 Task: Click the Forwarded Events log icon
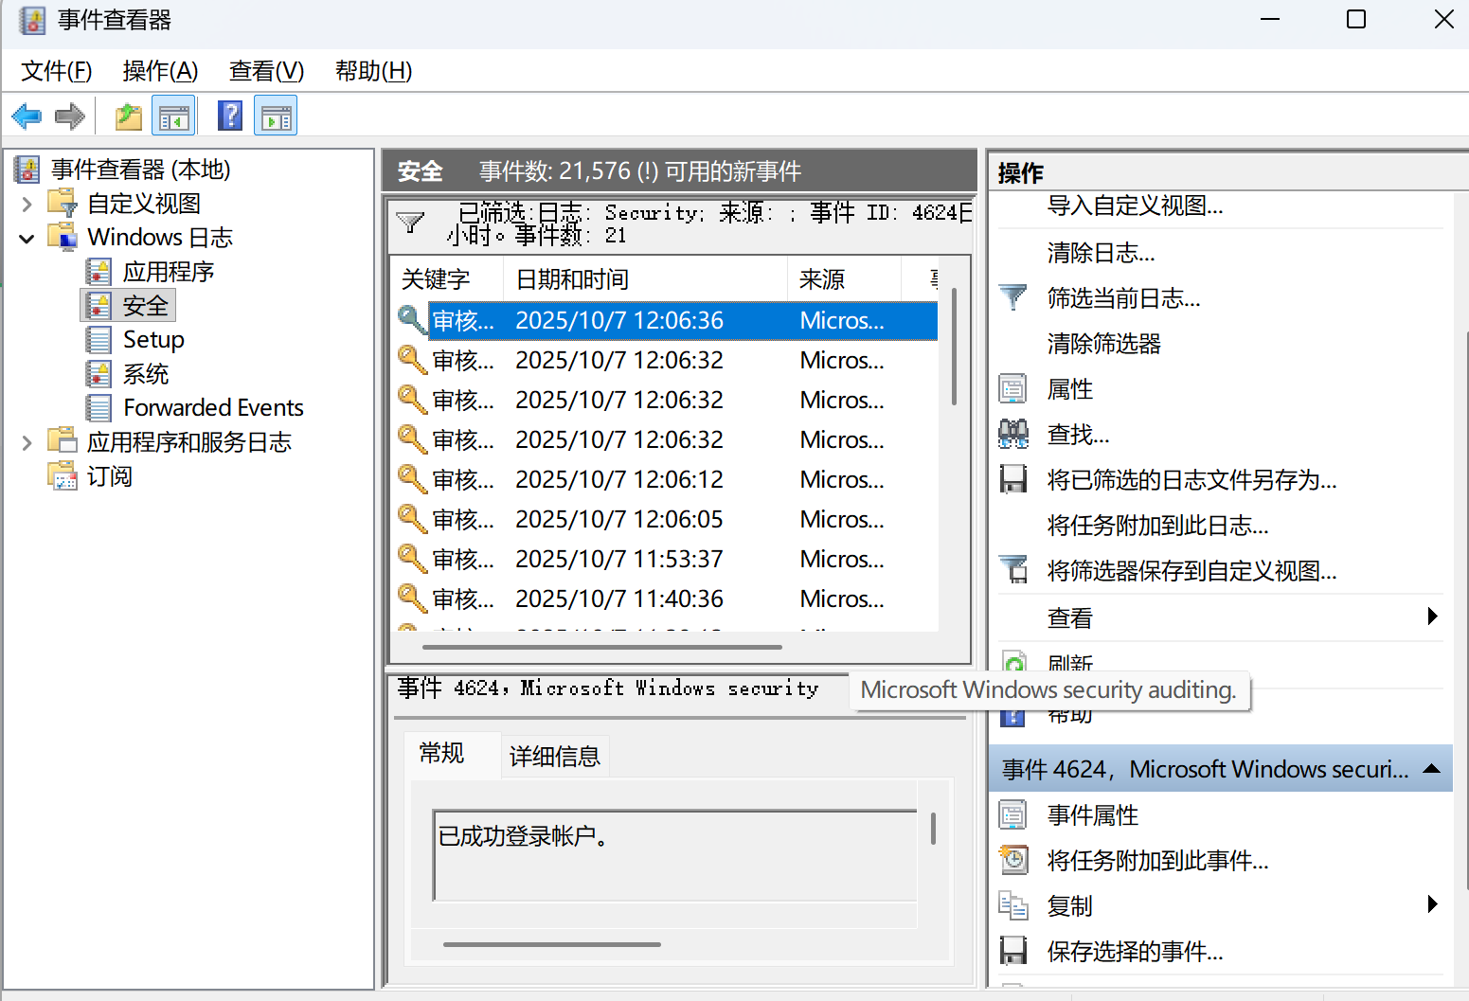pos(99,408)
